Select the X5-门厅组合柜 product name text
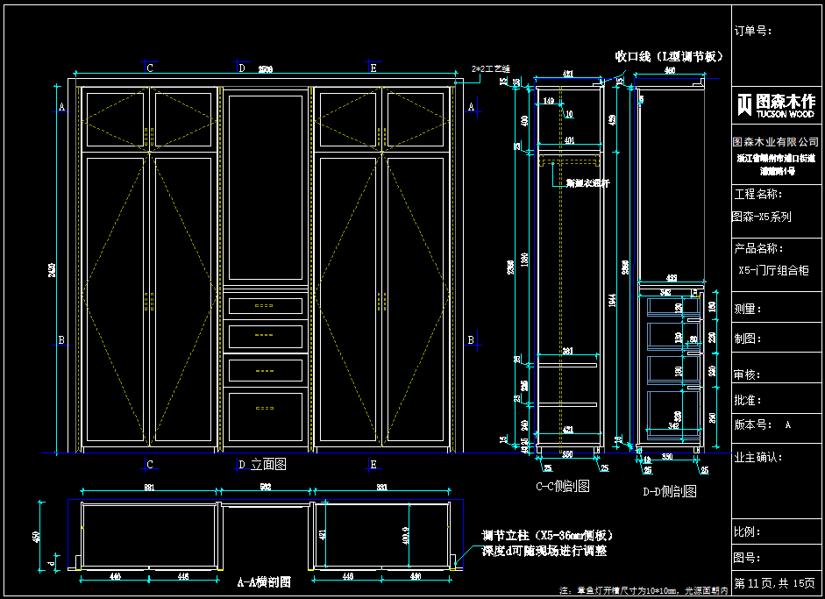 [773, 270]
